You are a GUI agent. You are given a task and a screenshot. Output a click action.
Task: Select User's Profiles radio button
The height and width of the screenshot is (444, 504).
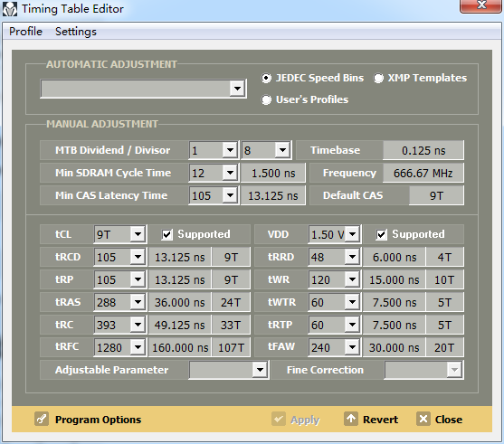tap(266, 99)
